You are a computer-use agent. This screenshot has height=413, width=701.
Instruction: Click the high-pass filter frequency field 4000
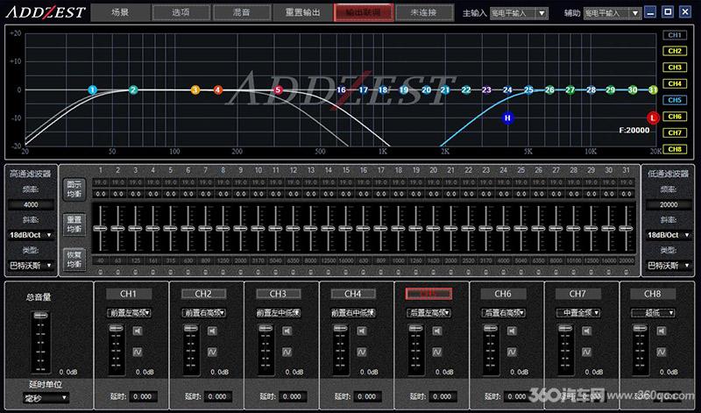pos(31,204)
